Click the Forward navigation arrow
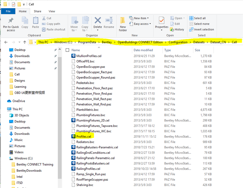243x188 pixels. pos(14,42)
